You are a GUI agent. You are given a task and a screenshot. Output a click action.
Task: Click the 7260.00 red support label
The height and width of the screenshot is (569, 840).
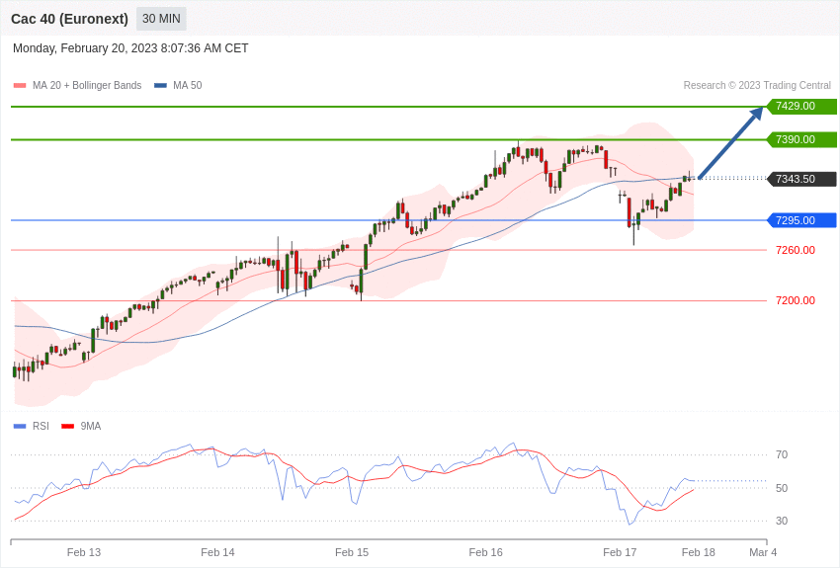(795, 250)
